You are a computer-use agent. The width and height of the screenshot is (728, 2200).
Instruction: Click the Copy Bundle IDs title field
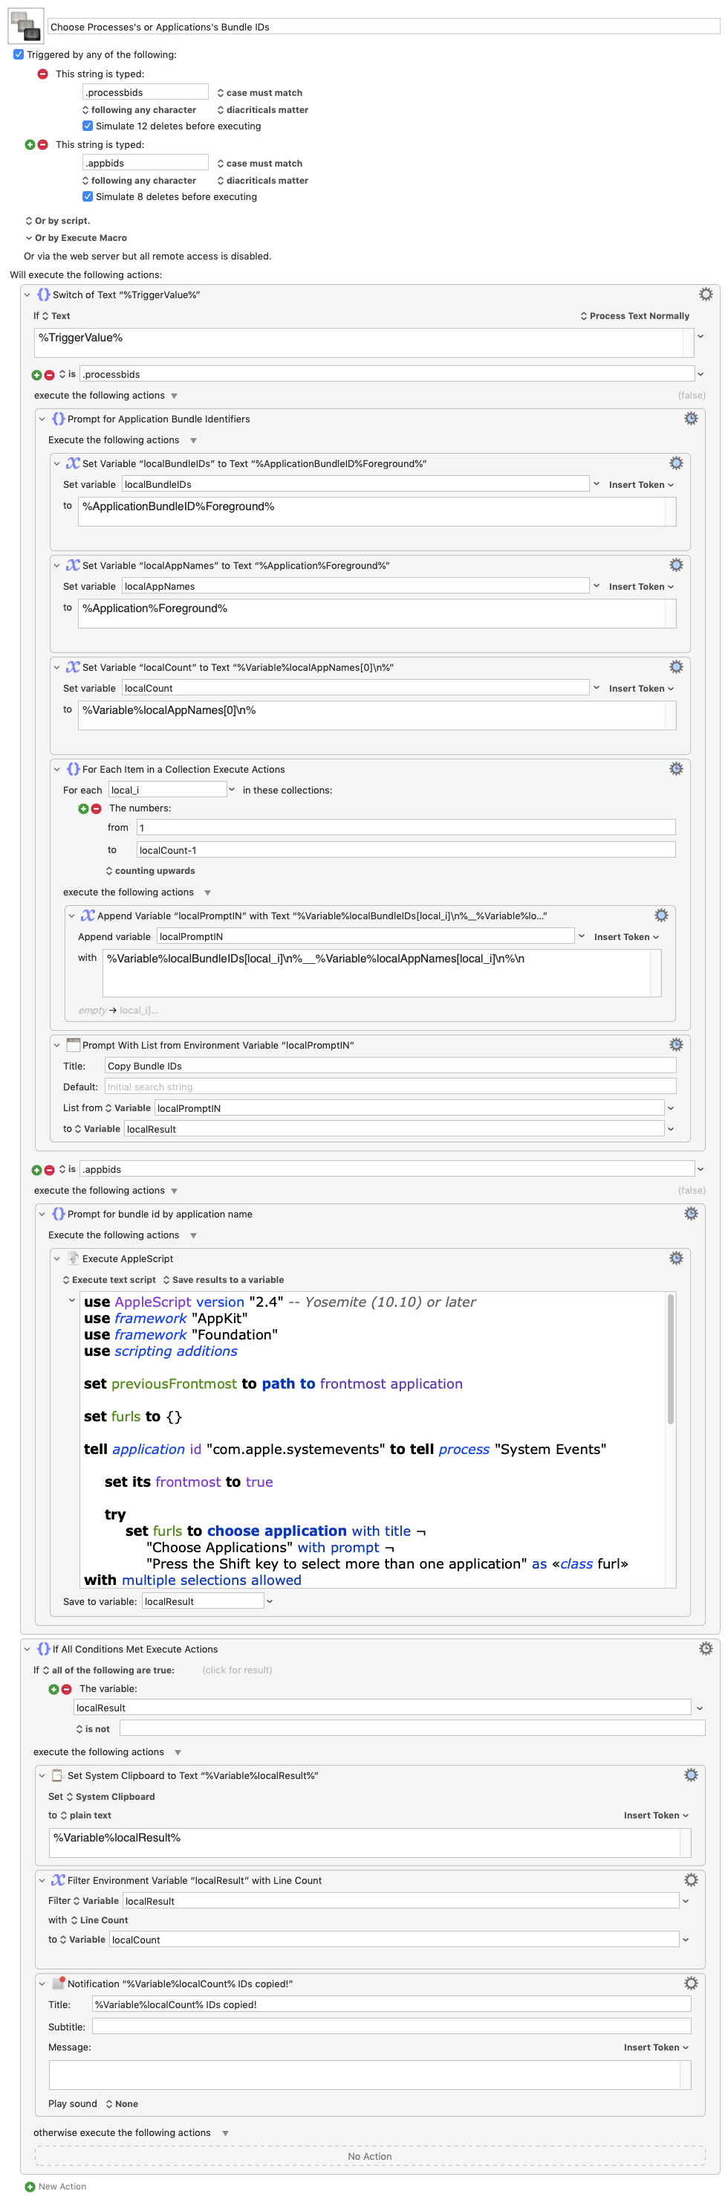[x=389, y=1066]
